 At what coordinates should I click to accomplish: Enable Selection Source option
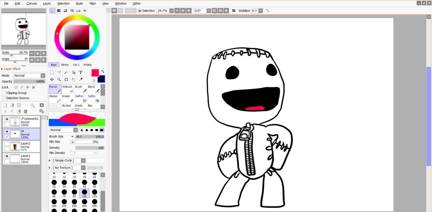click(4, 98)
